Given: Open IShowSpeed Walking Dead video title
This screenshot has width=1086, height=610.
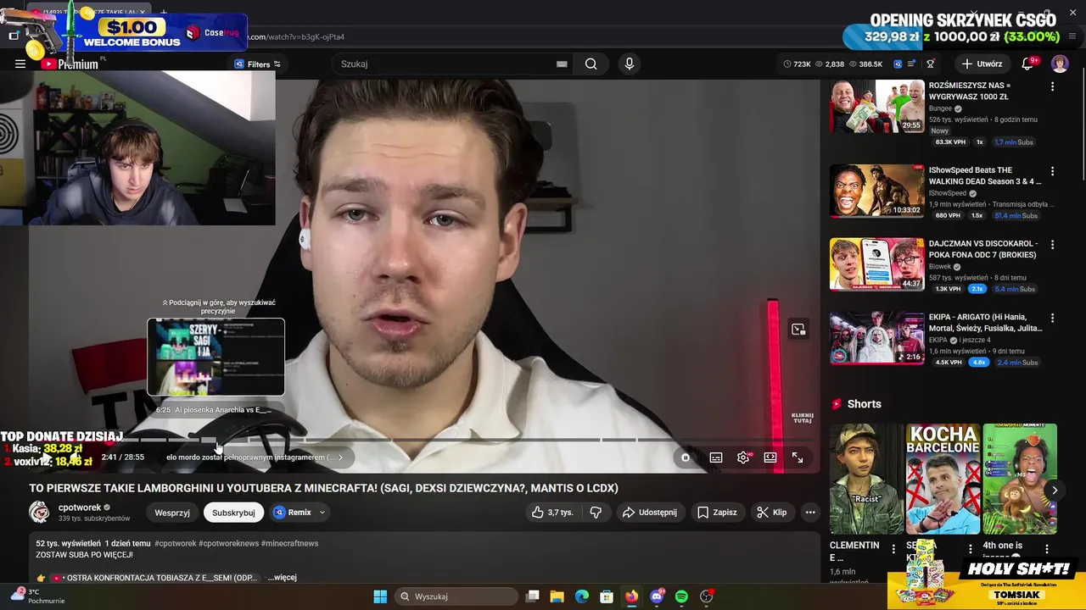Looking at the screenshot, I should (985, 175).
